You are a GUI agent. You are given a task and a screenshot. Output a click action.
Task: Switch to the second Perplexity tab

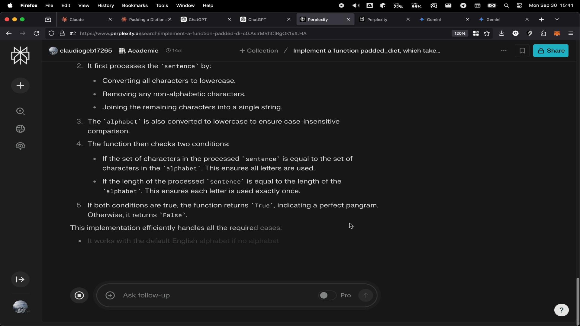(384, 20)
